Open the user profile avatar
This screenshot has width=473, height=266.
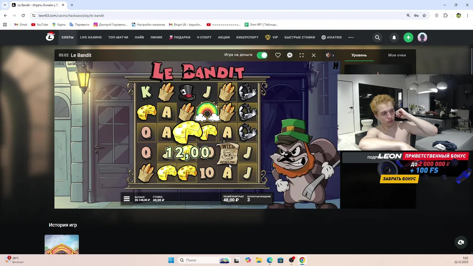422,37
